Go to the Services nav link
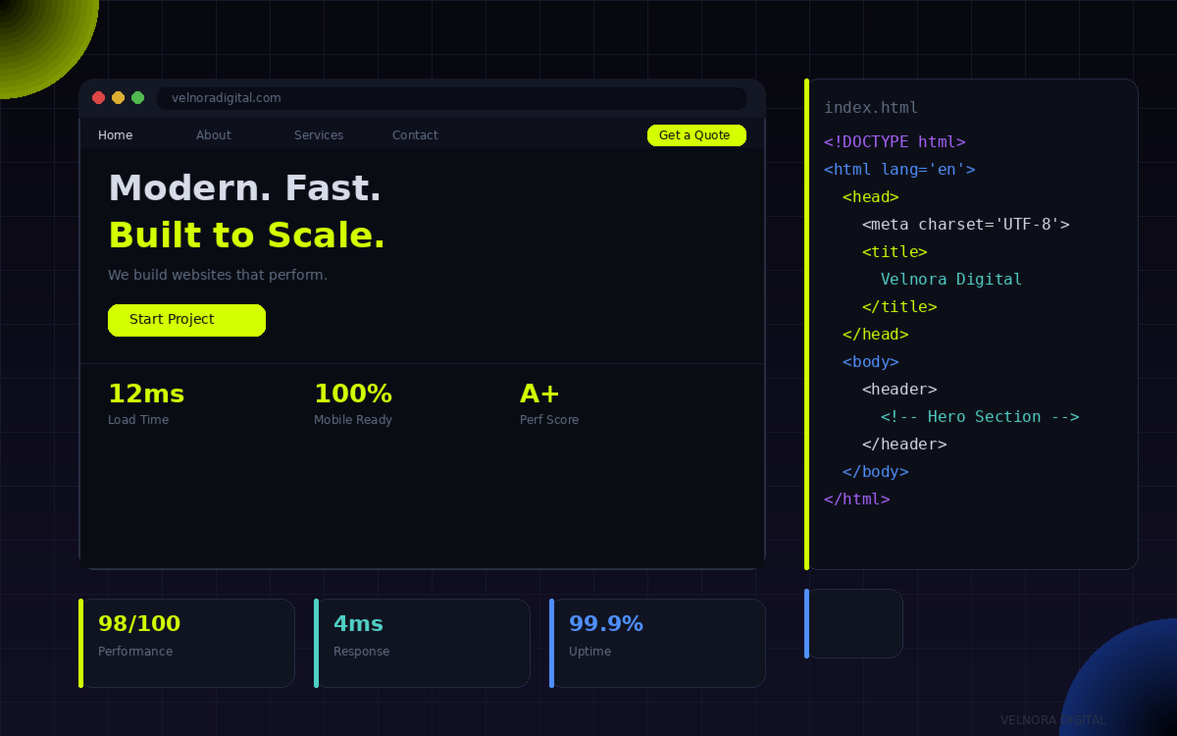 pyautogui.click(x=319, y=135)
